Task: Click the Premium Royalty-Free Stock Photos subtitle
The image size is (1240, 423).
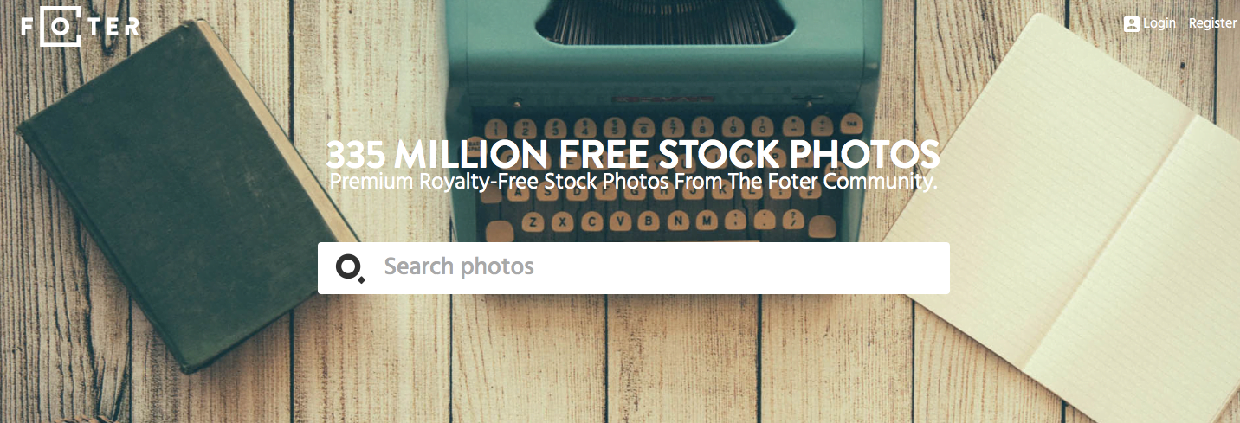Action: tap(634, 182)
